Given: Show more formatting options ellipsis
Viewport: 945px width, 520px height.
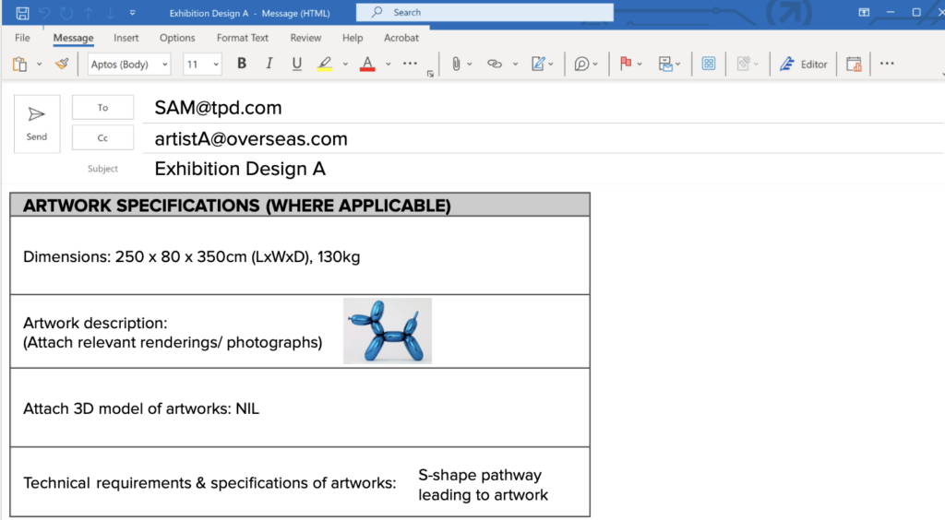Looking at the screenshot, I should click(410, 64).
